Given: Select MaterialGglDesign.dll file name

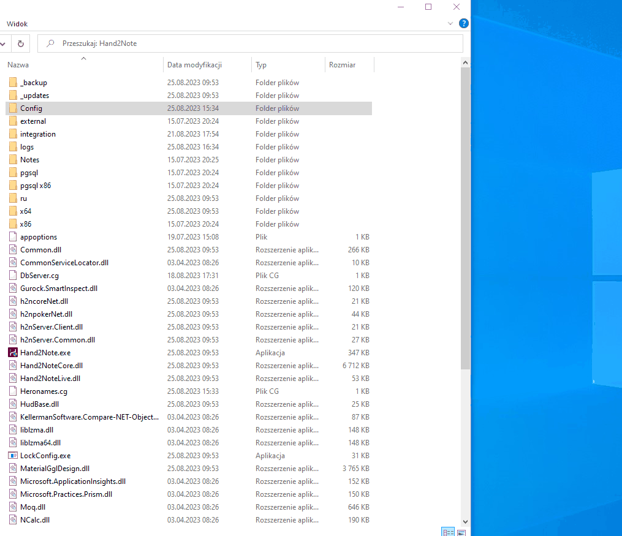Looking at the screenshot, I should click(55, 469).
